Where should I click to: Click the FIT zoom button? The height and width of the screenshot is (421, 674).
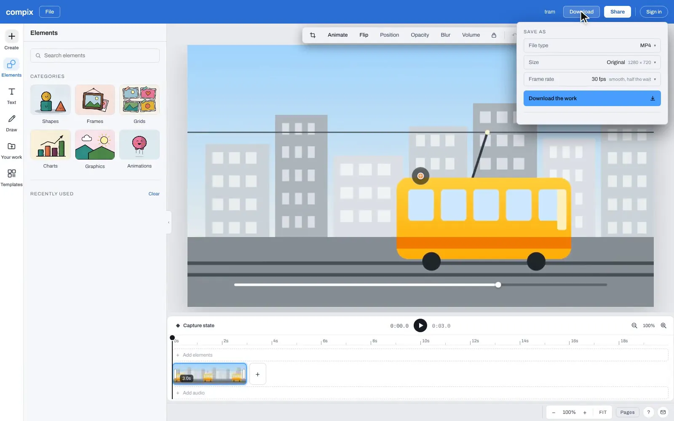click(603, 413)
